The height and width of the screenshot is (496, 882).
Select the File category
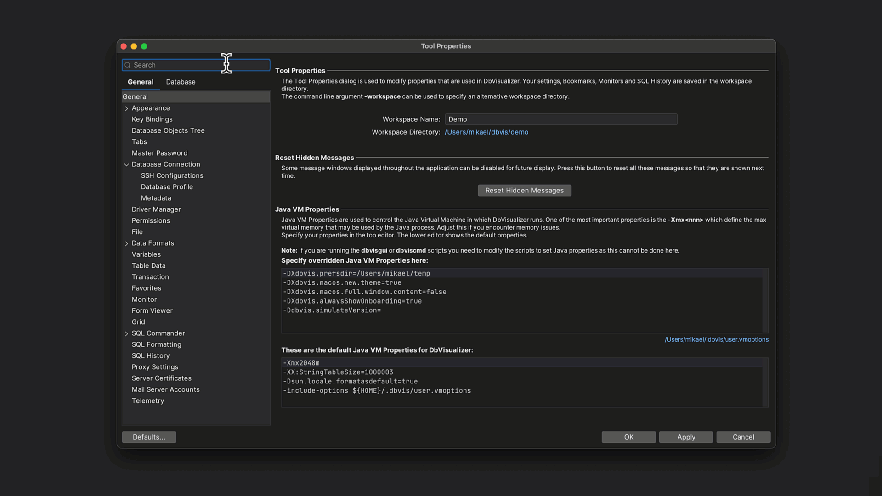(137, 232)
